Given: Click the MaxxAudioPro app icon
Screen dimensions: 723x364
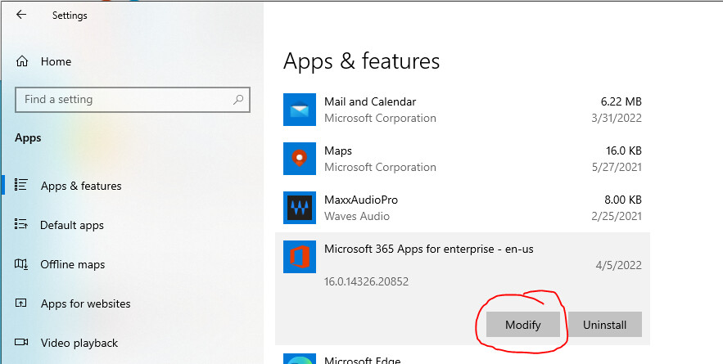Looking at the screenshot, I should pyautogui.click(x=300, y=208).
